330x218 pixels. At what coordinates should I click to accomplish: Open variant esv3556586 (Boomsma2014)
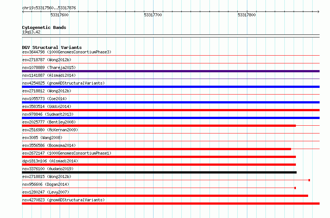(x=49, y=145)
